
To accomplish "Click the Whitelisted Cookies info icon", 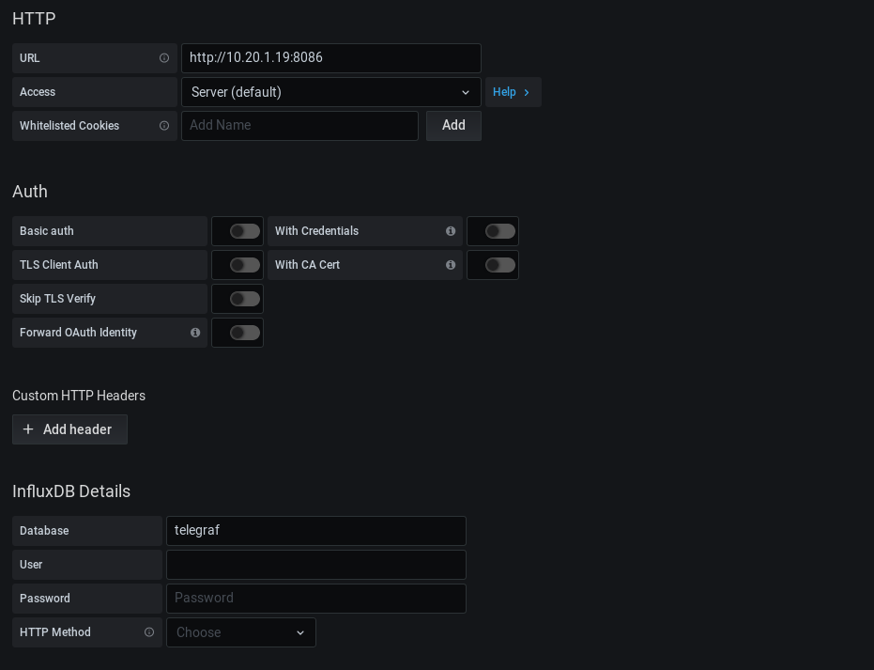I will coord(164,126).
